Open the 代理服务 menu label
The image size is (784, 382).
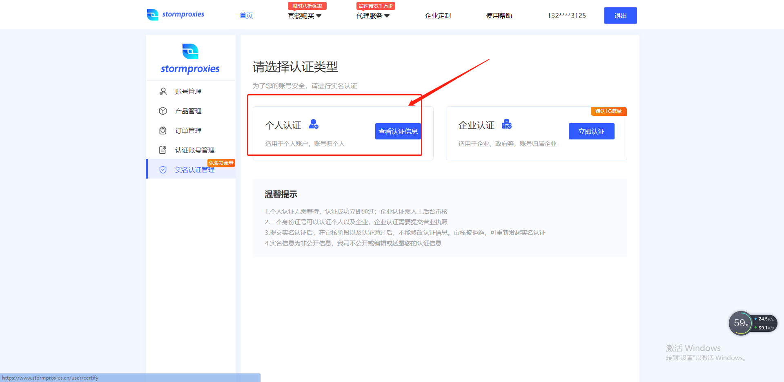click(369, 15)
